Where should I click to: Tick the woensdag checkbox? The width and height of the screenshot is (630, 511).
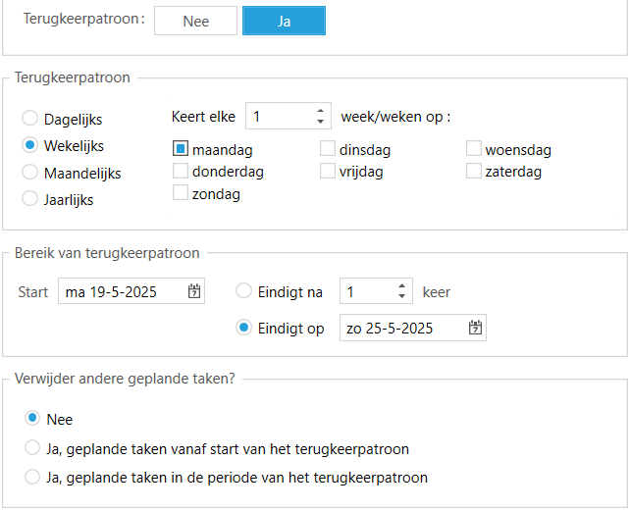click(474, 150)
